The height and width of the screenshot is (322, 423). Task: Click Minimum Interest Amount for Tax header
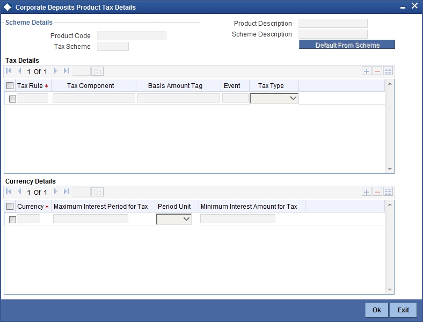click(252, 207)
